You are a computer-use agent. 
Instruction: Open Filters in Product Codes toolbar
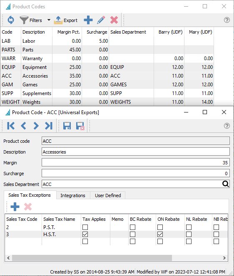(x=31, y=20)
